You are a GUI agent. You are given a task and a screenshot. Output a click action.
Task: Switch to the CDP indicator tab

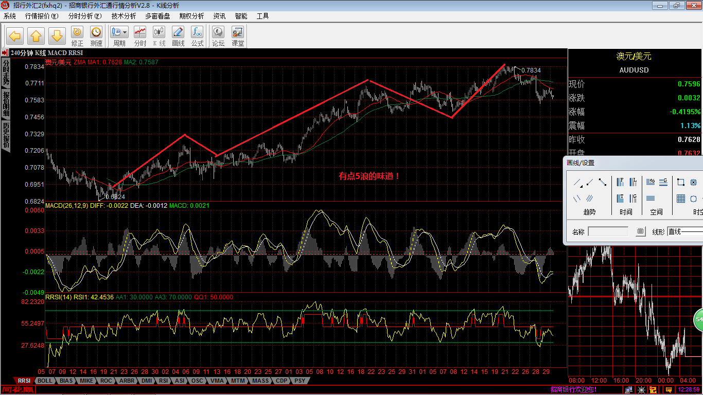[x=282, y=381]
